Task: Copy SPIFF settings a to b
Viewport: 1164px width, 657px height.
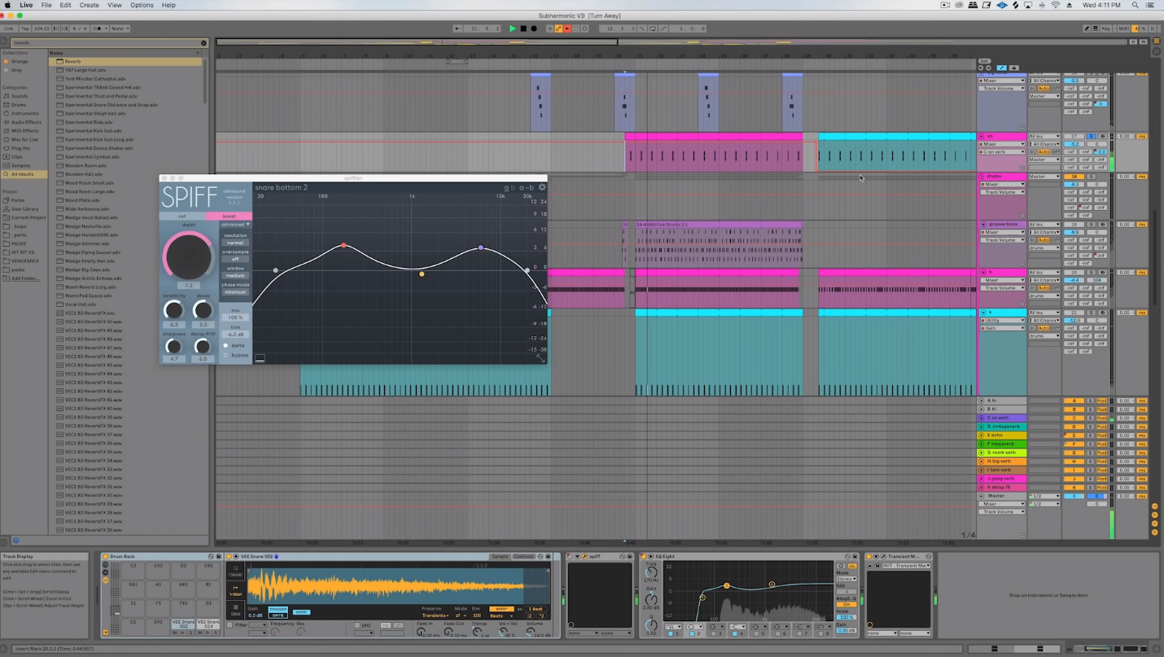Action: click(x=527, y=188)
